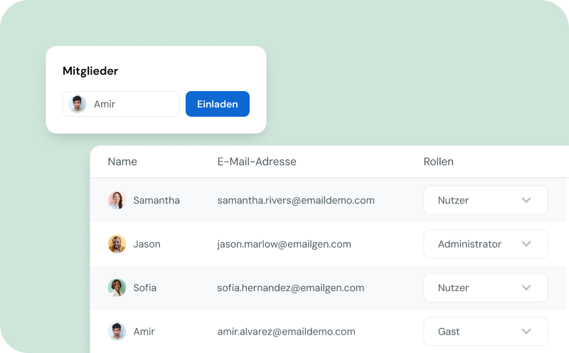Click the invite input field containing Amir

[121, 104]
